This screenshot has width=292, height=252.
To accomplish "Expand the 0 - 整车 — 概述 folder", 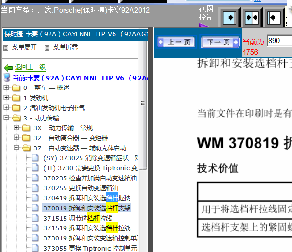I will (6, 88).
